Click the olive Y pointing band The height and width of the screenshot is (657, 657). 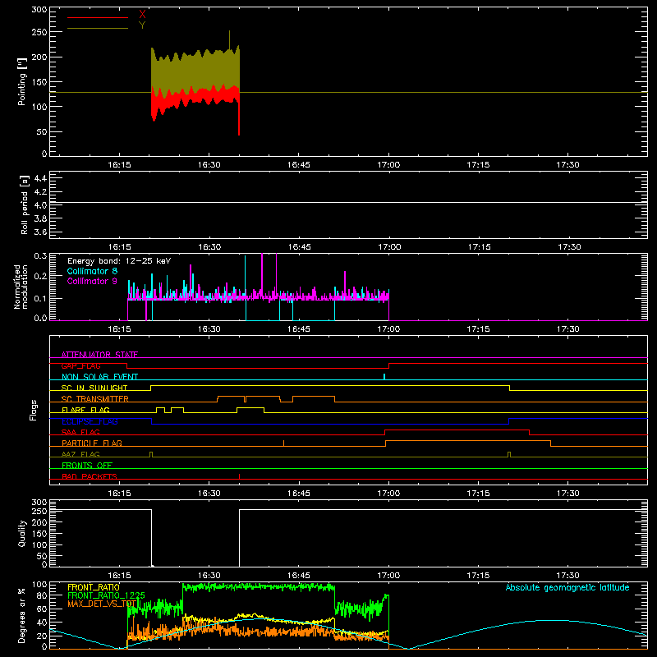click(195, 71)
